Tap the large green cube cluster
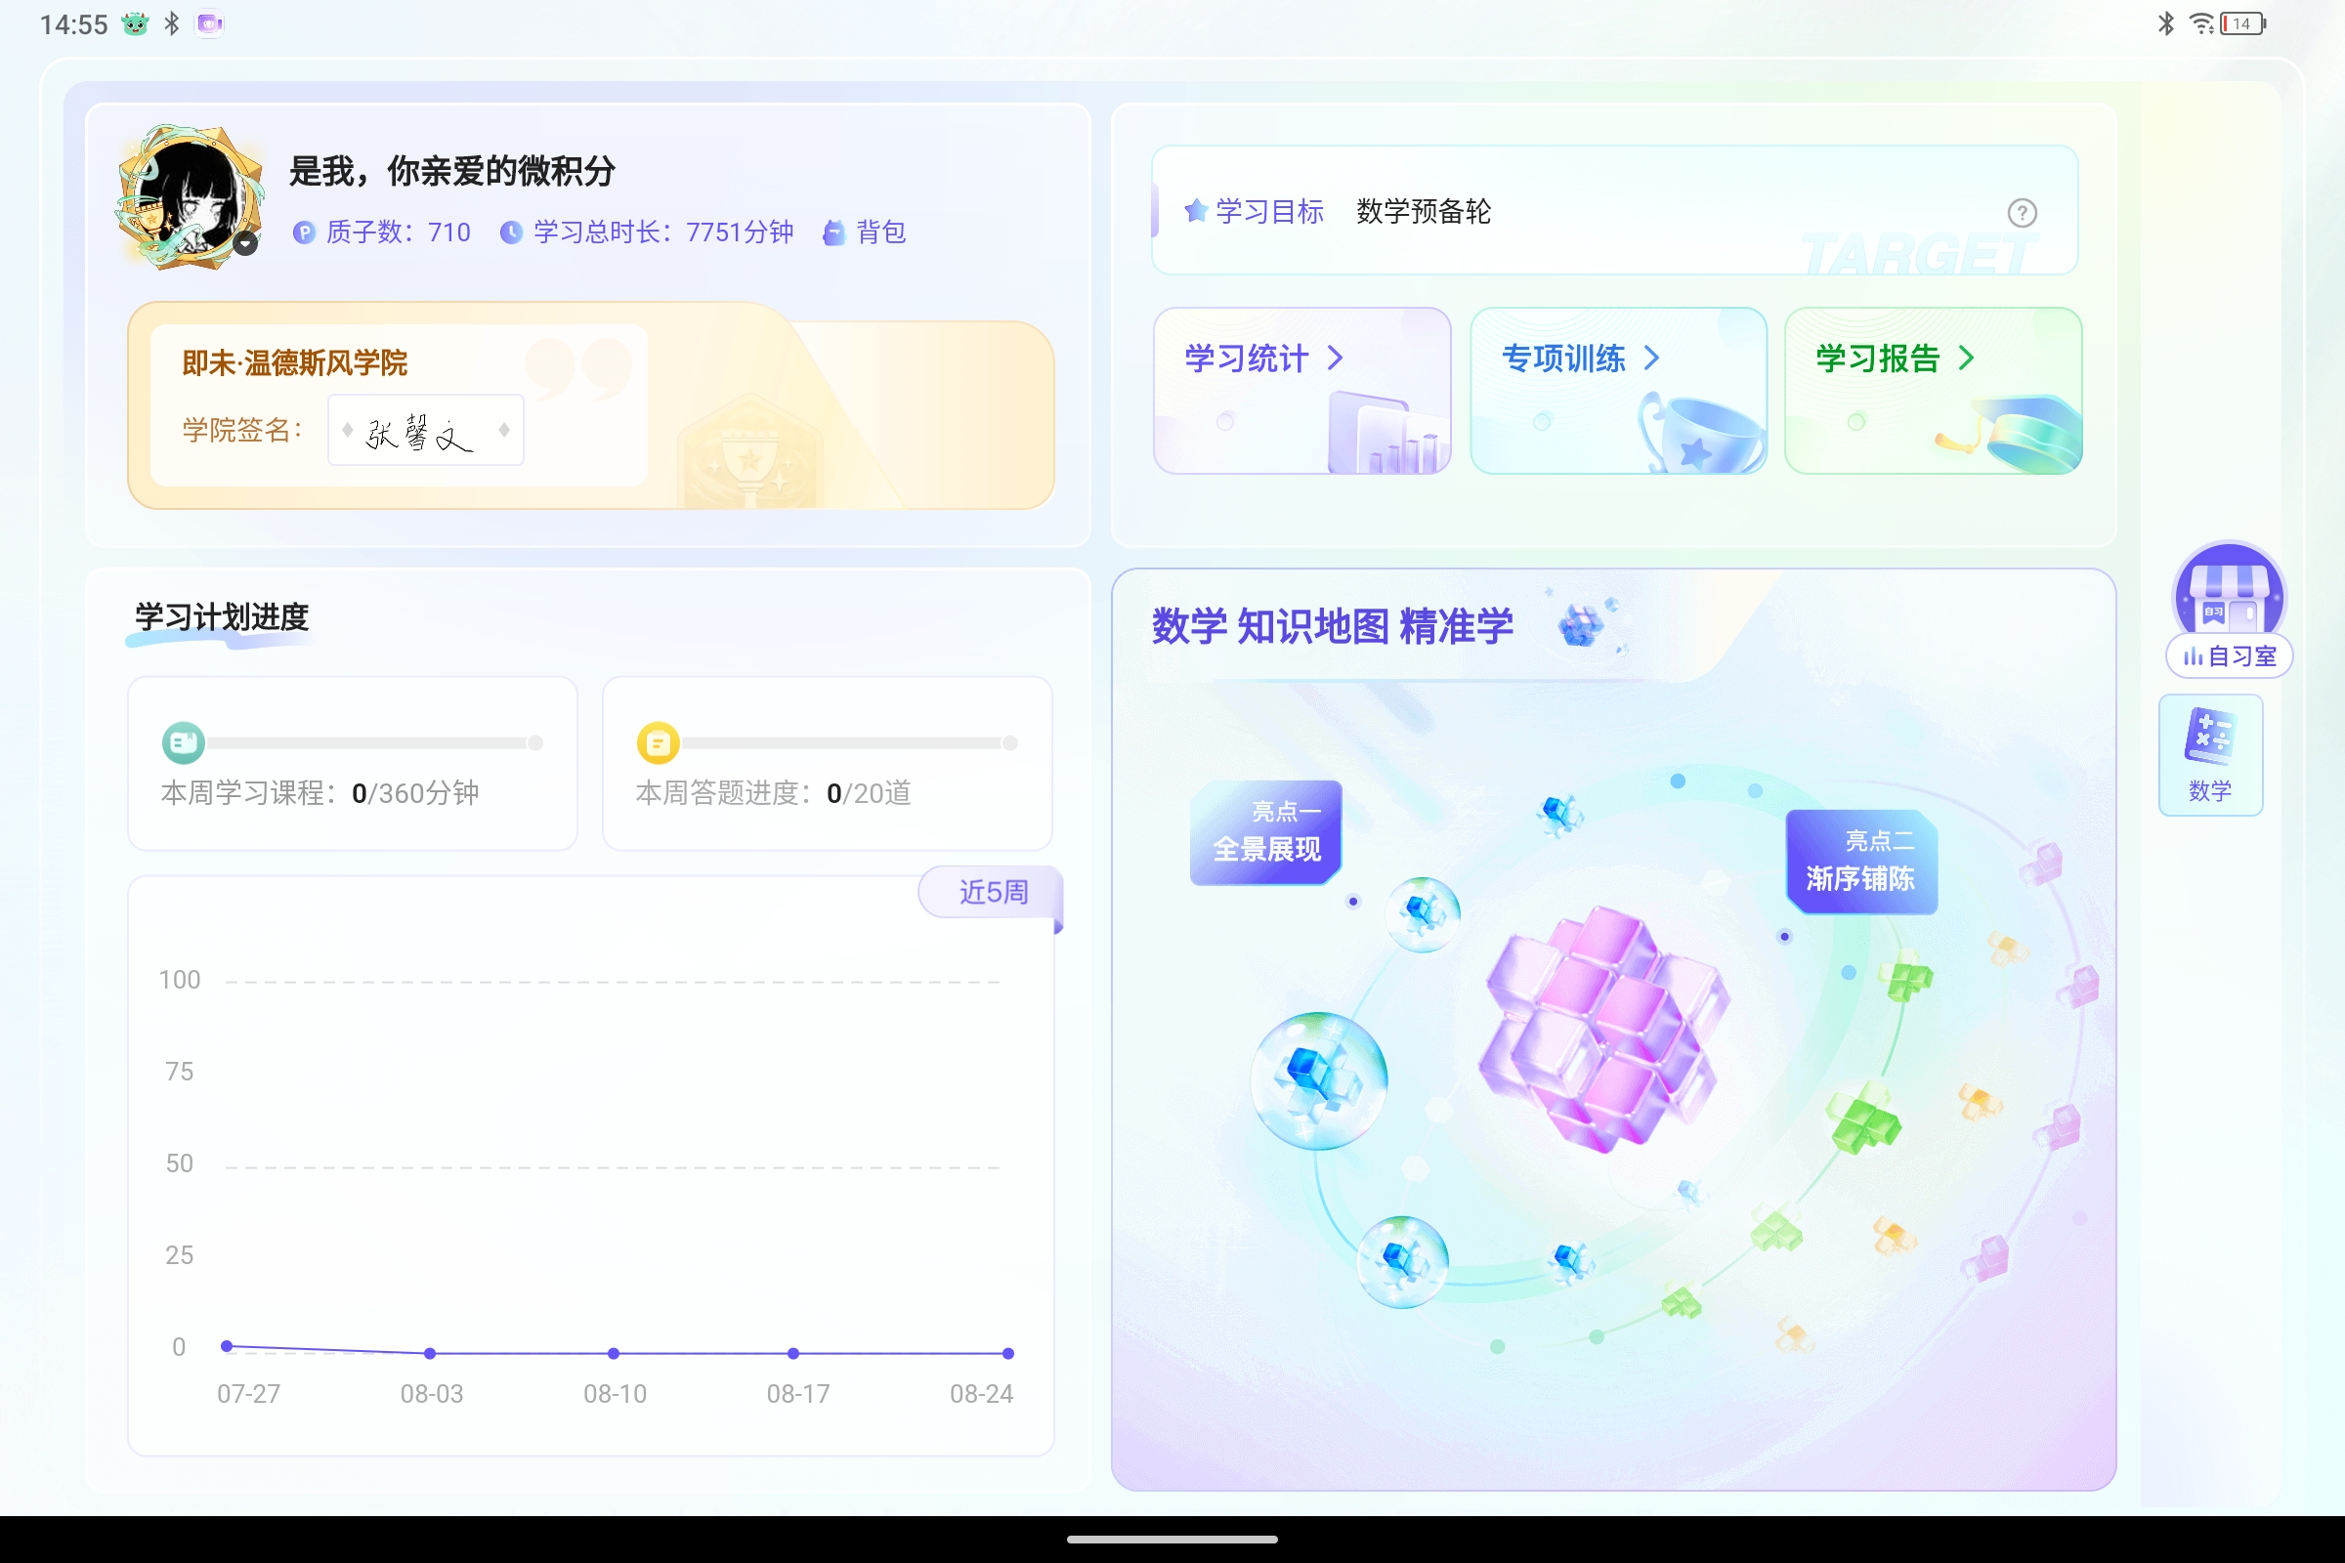The height and width of the screenshot is (1563, 2345). click(1863, 1119)
